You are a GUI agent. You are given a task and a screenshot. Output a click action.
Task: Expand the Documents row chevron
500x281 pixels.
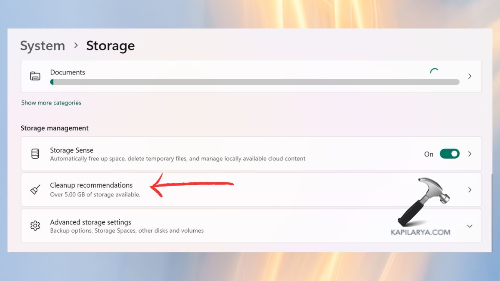click(470, 76)
